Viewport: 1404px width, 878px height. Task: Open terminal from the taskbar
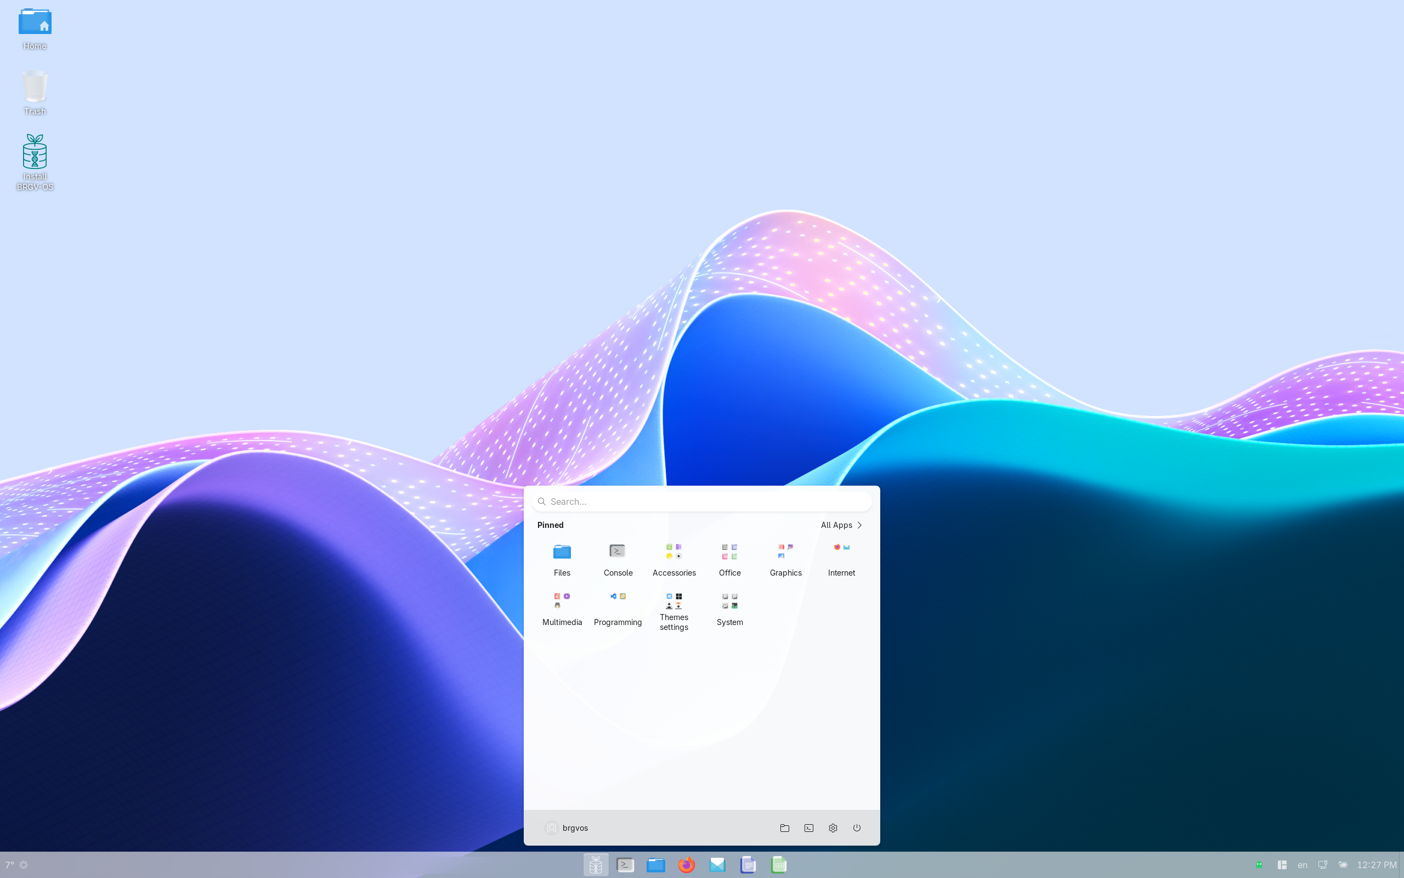625,865
